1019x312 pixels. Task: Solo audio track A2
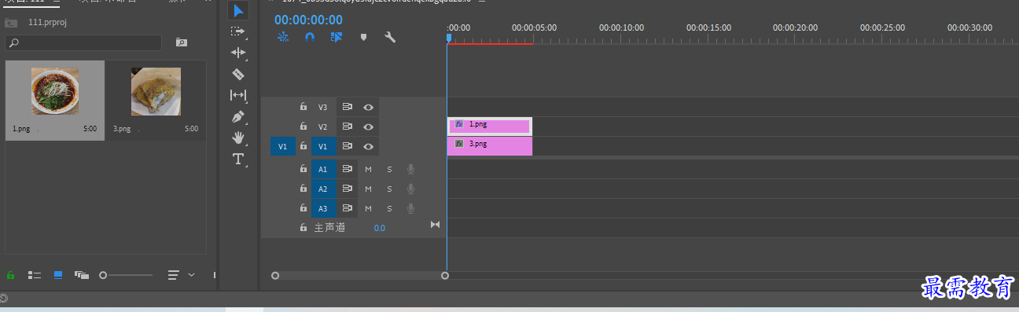click(x=389, y=189)
